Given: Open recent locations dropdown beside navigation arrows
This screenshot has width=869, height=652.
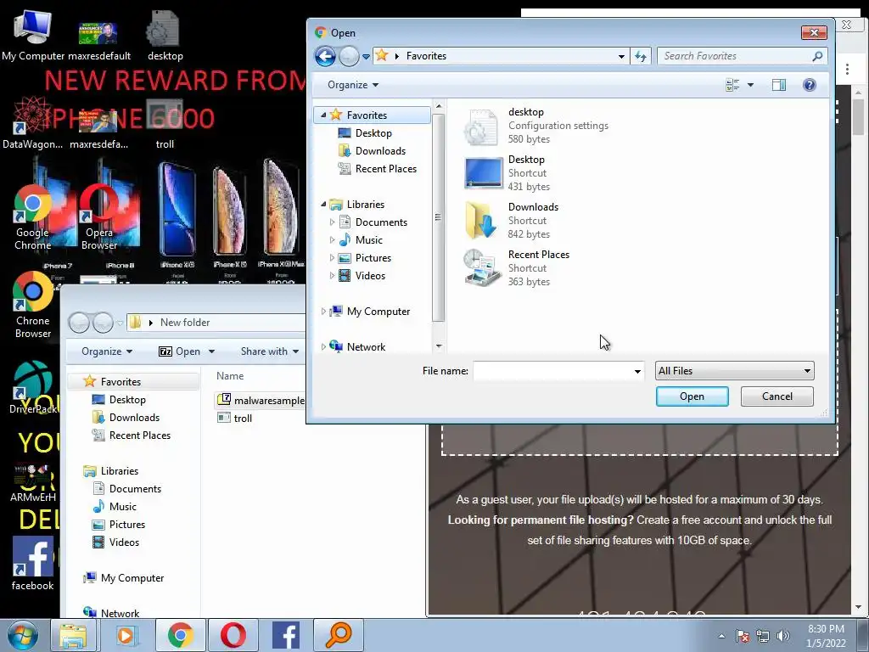Looking at the screenshot, I should pyautogui.click(x=366, y=57).
